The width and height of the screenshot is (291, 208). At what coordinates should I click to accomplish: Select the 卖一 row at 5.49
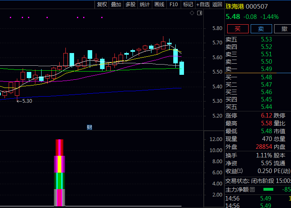258,69
